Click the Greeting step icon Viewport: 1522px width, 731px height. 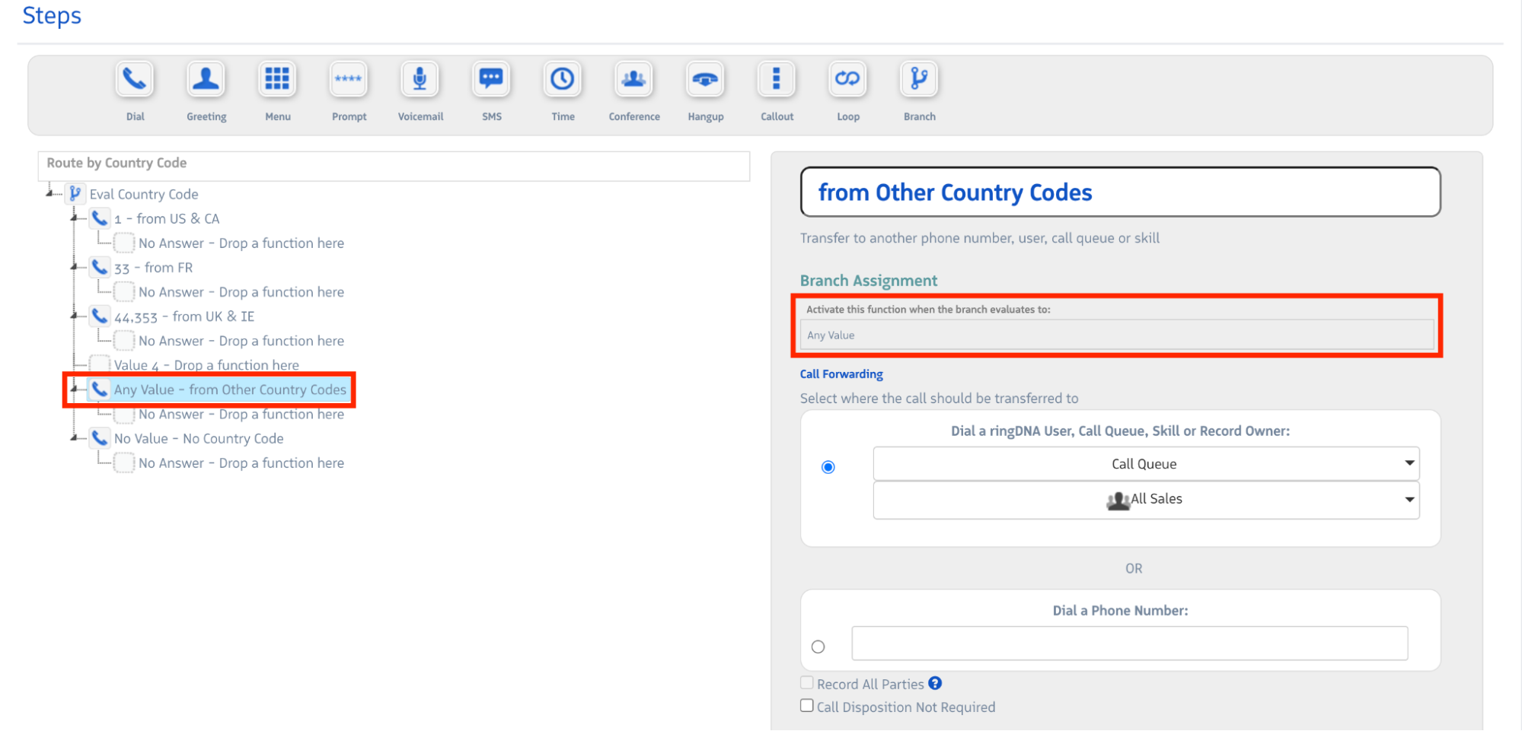coord(206,80)
